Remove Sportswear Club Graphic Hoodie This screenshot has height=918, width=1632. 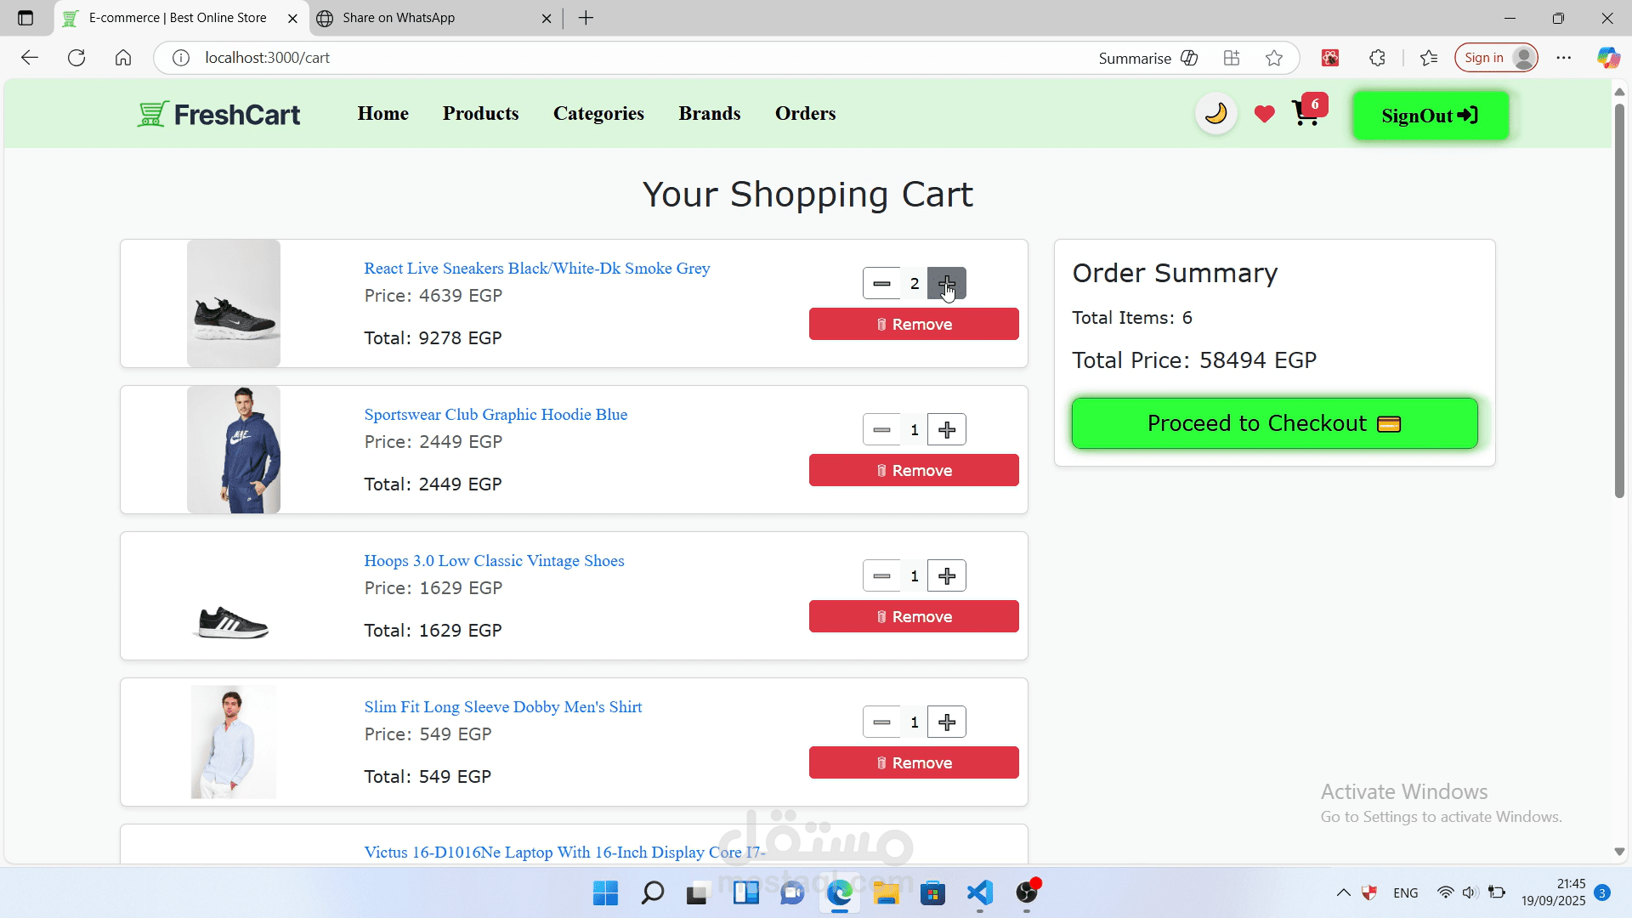pyautogui.click(x=914, y=470)
